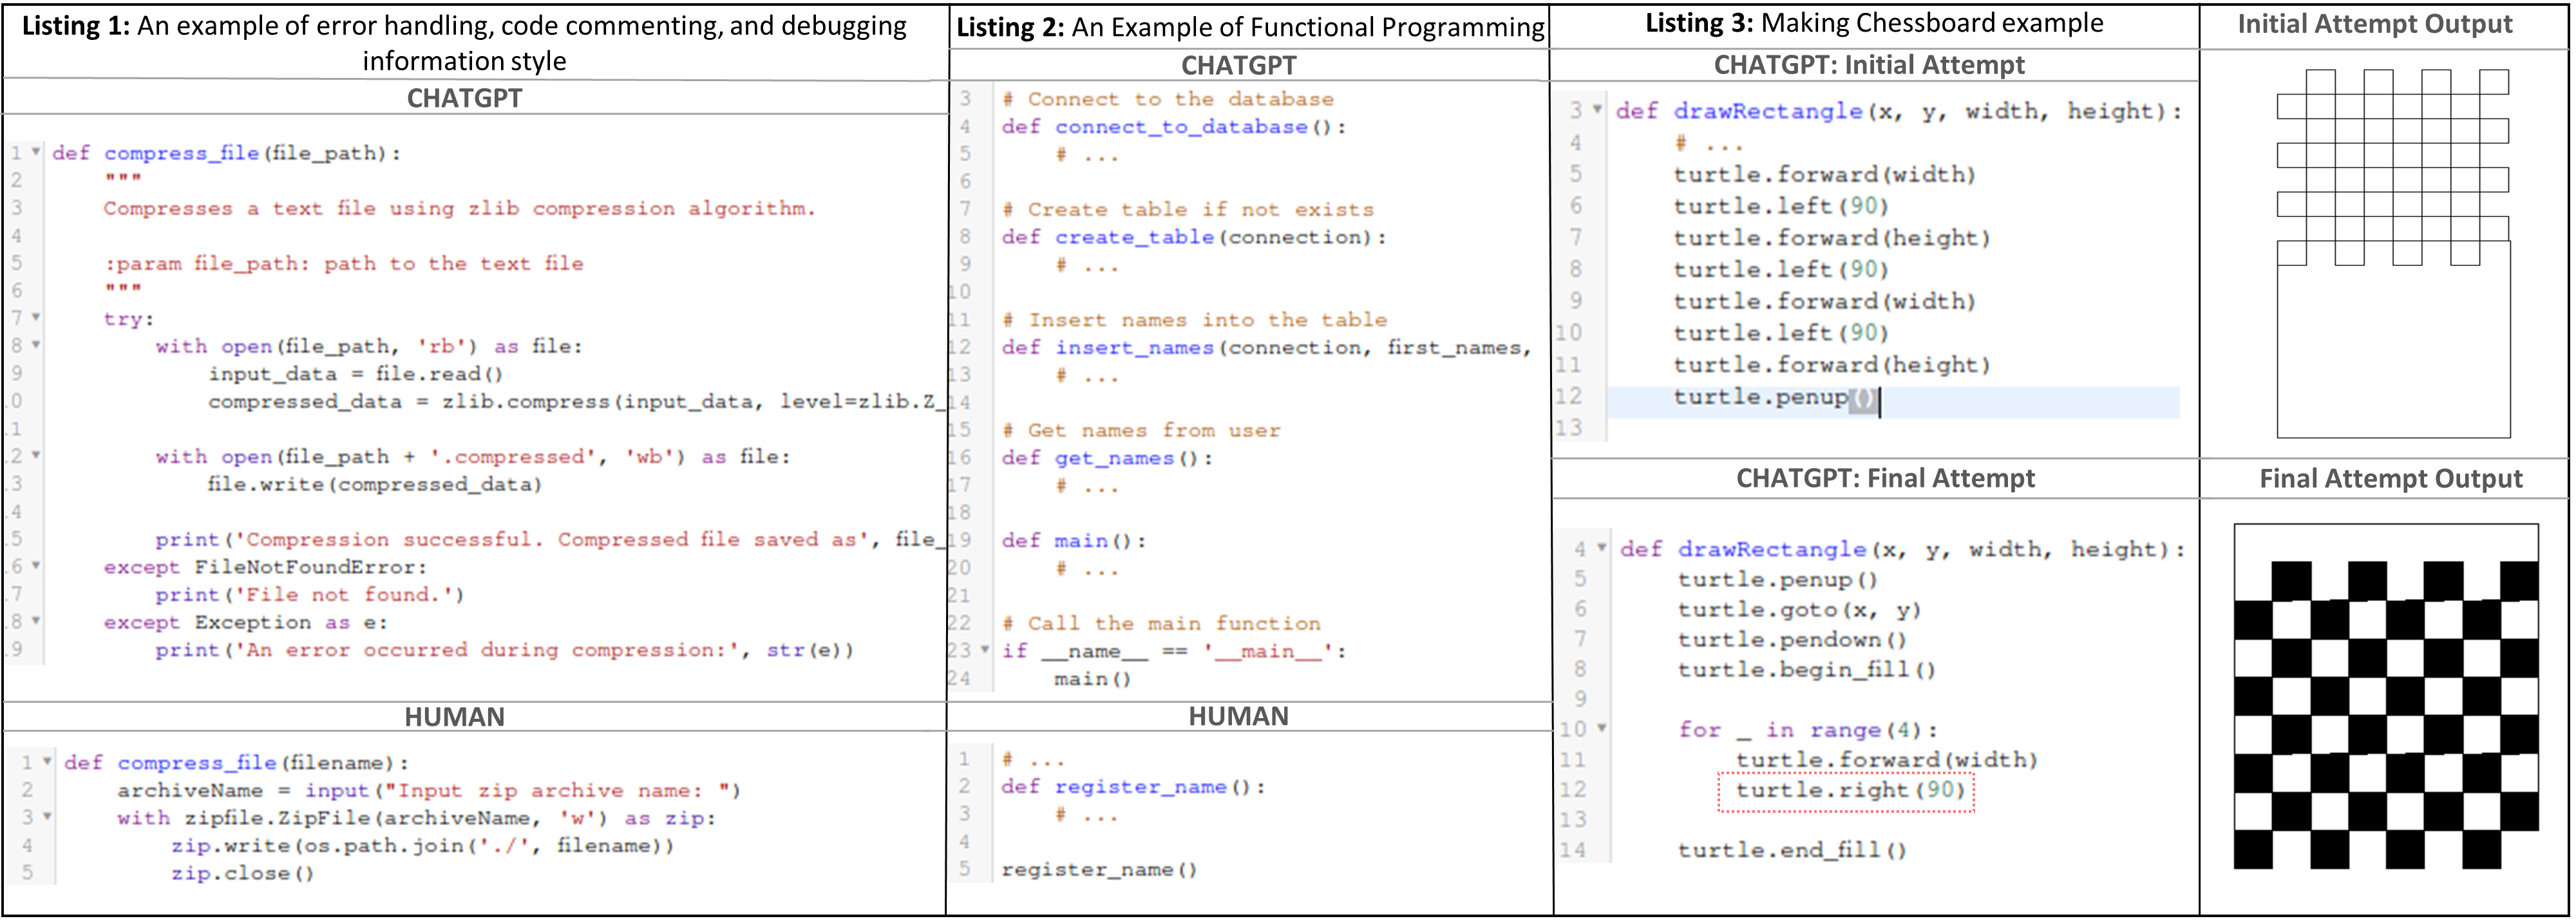2576x921 pixels.
Task: Fold the 'with zipfile.ZipFile' block arrow
Action: (47, 817)
